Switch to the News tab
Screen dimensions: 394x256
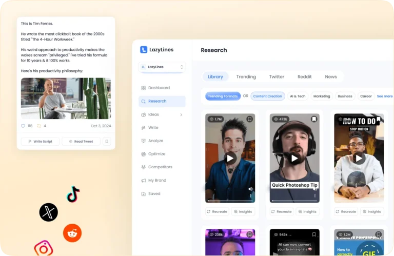tap(331, 77)
